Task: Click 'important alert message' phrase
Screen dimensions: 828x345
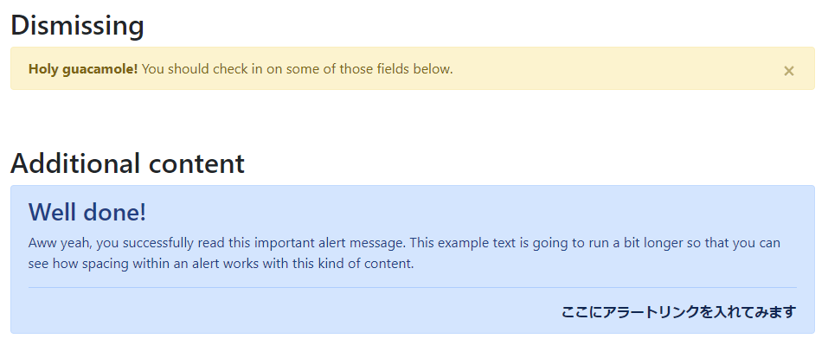Action: (330, 243)
